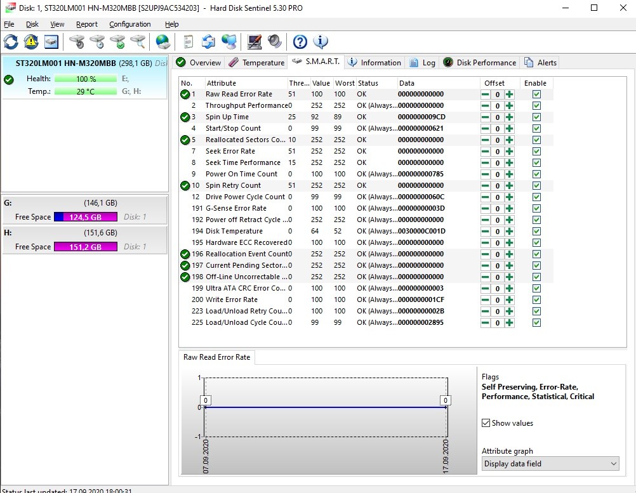Switch to the Disk Performance tab
The image size is (636, 493).
(x=480, y=62)
